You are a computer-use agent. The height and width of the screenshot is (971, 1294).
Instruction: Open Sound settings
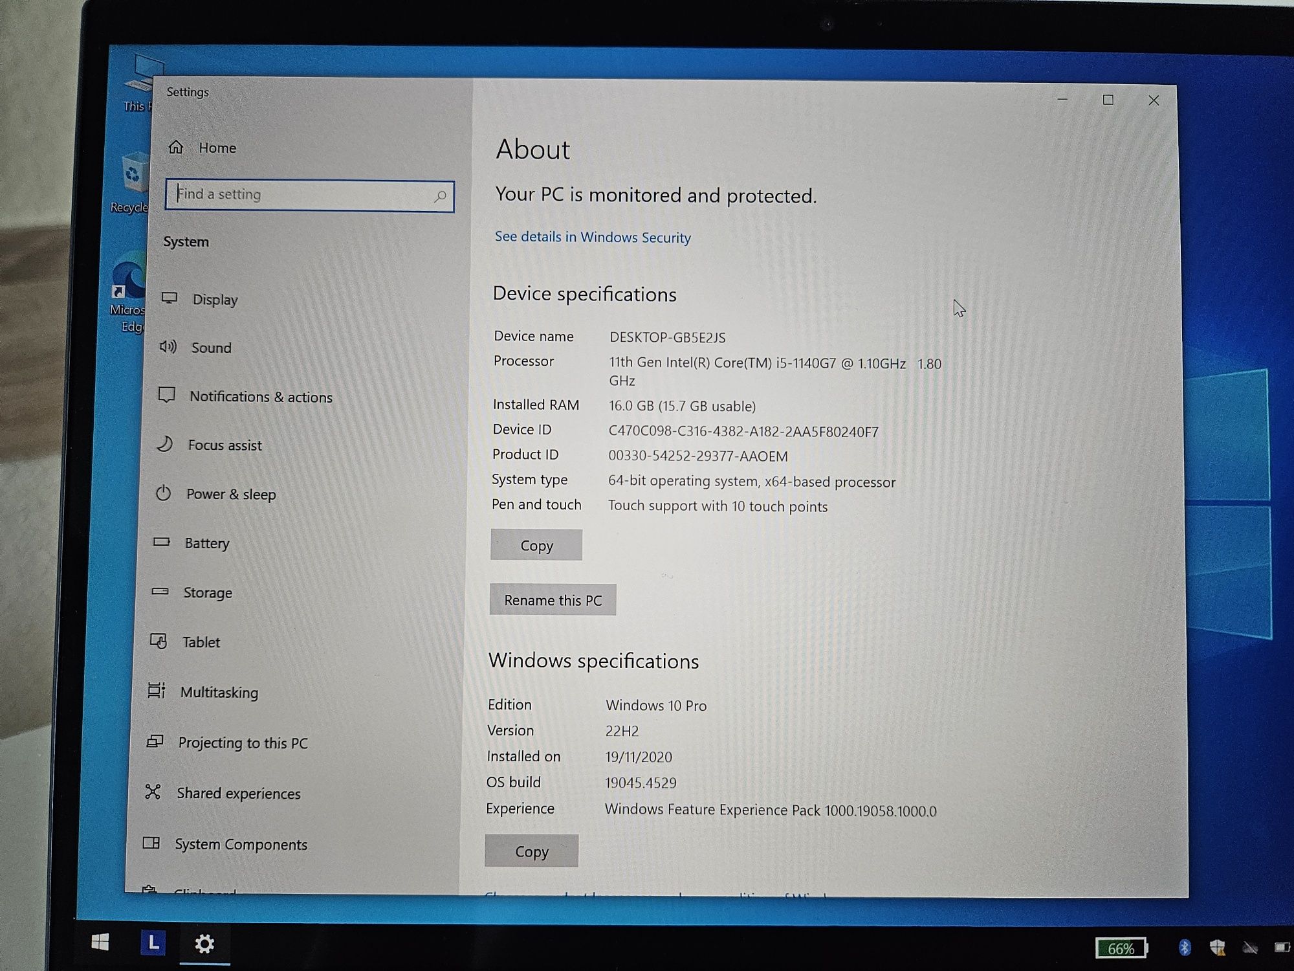[x=196, y=348]
